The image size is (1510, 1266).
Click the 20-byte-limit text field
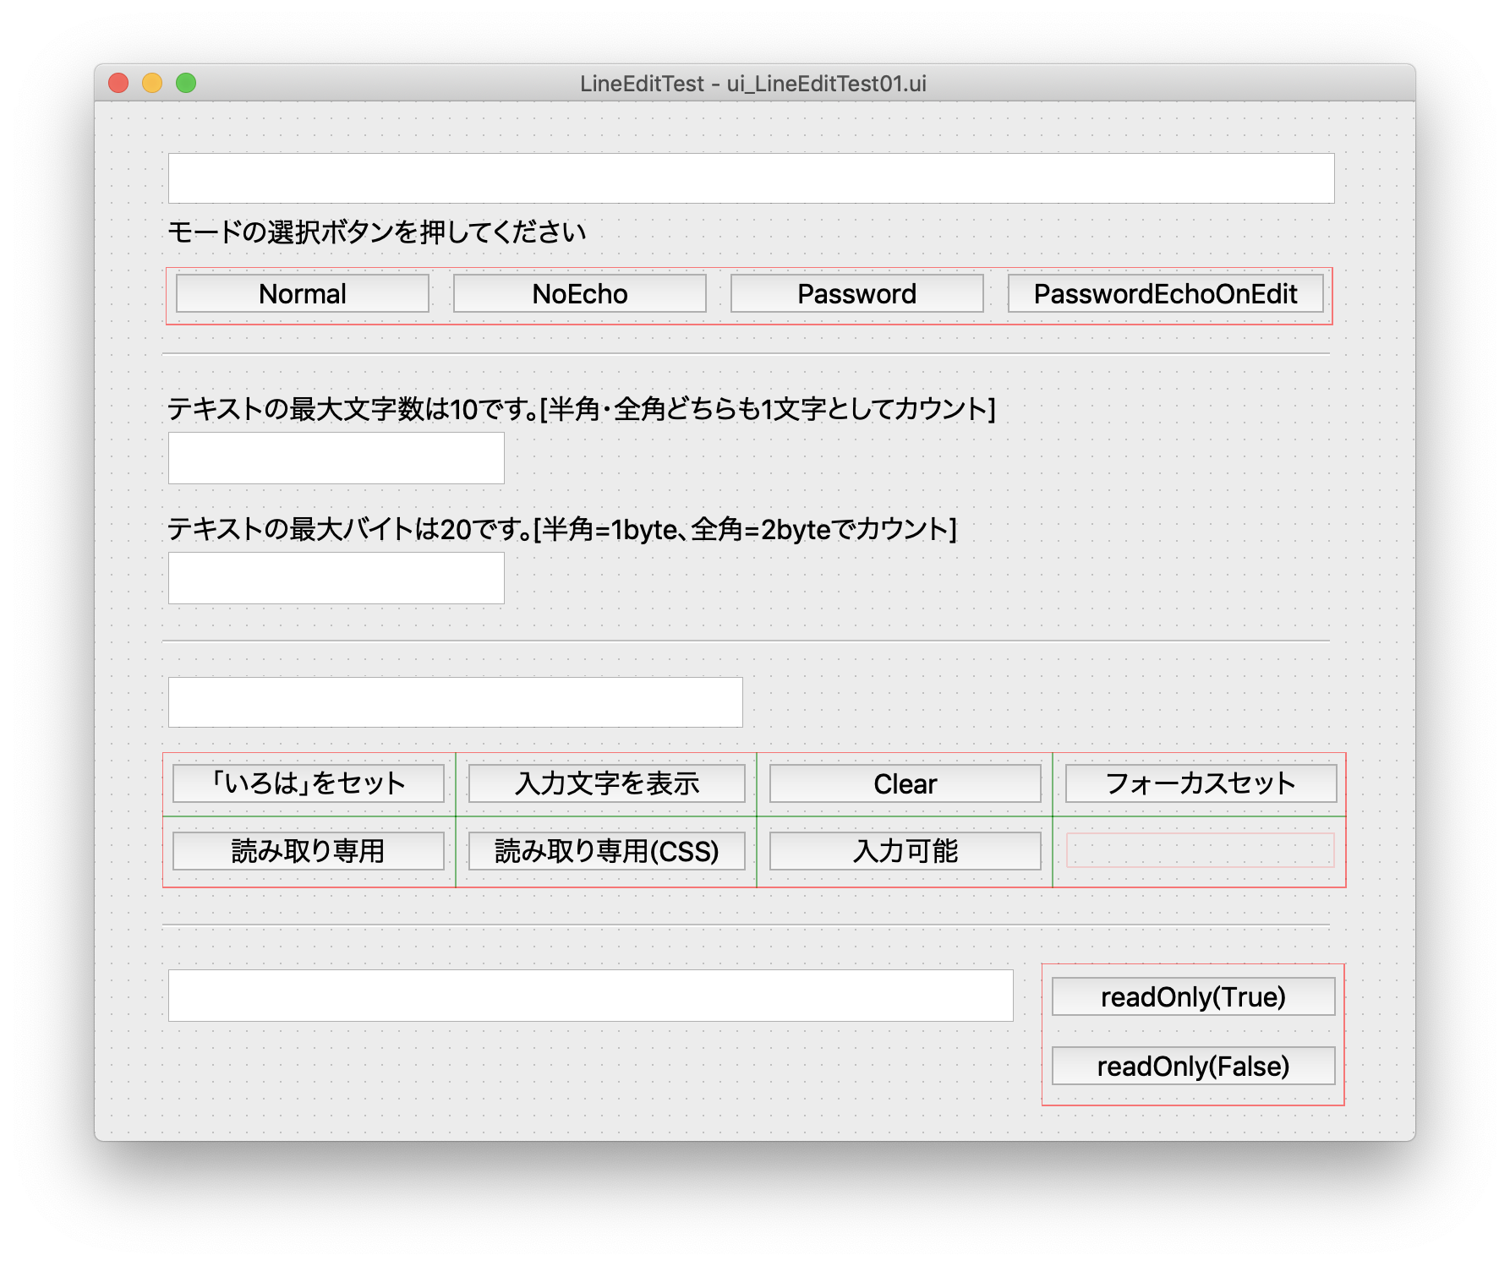coord(336,576)
